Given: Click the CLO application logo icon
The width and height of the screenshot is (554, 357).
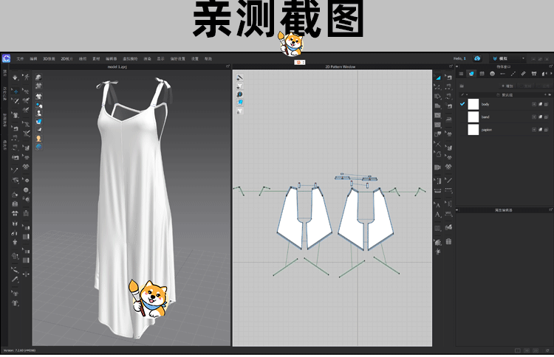Looking at the screenshot, I should pos(6,58).
